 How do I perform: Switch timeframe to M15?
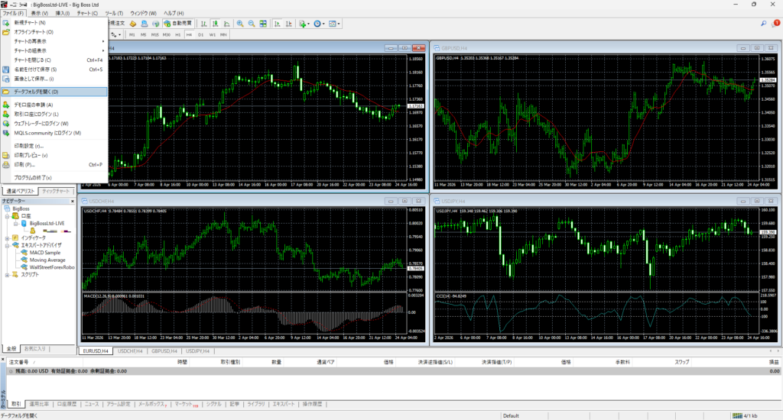(154, 34)
